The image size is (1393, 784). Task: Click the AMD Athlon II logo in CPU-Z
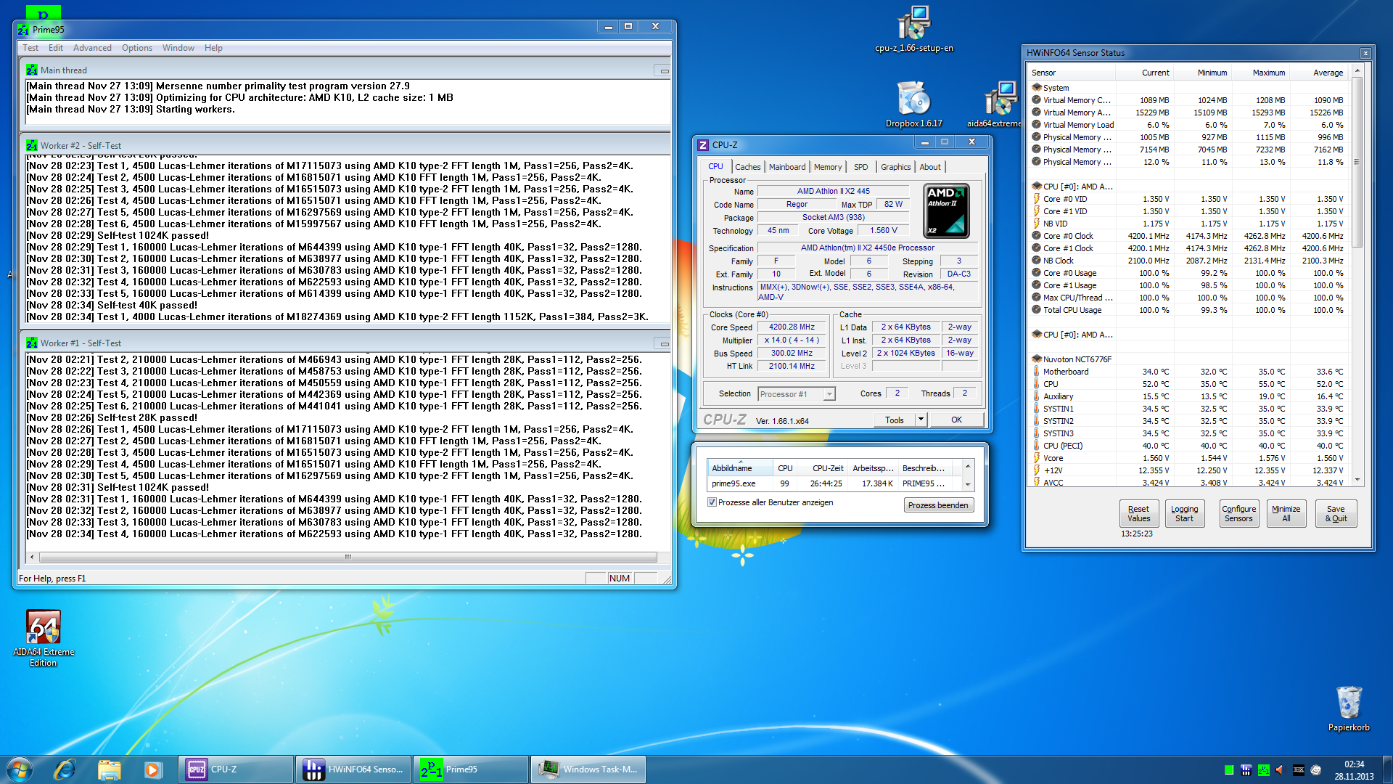pyautogui.click(x=946, y=211)
